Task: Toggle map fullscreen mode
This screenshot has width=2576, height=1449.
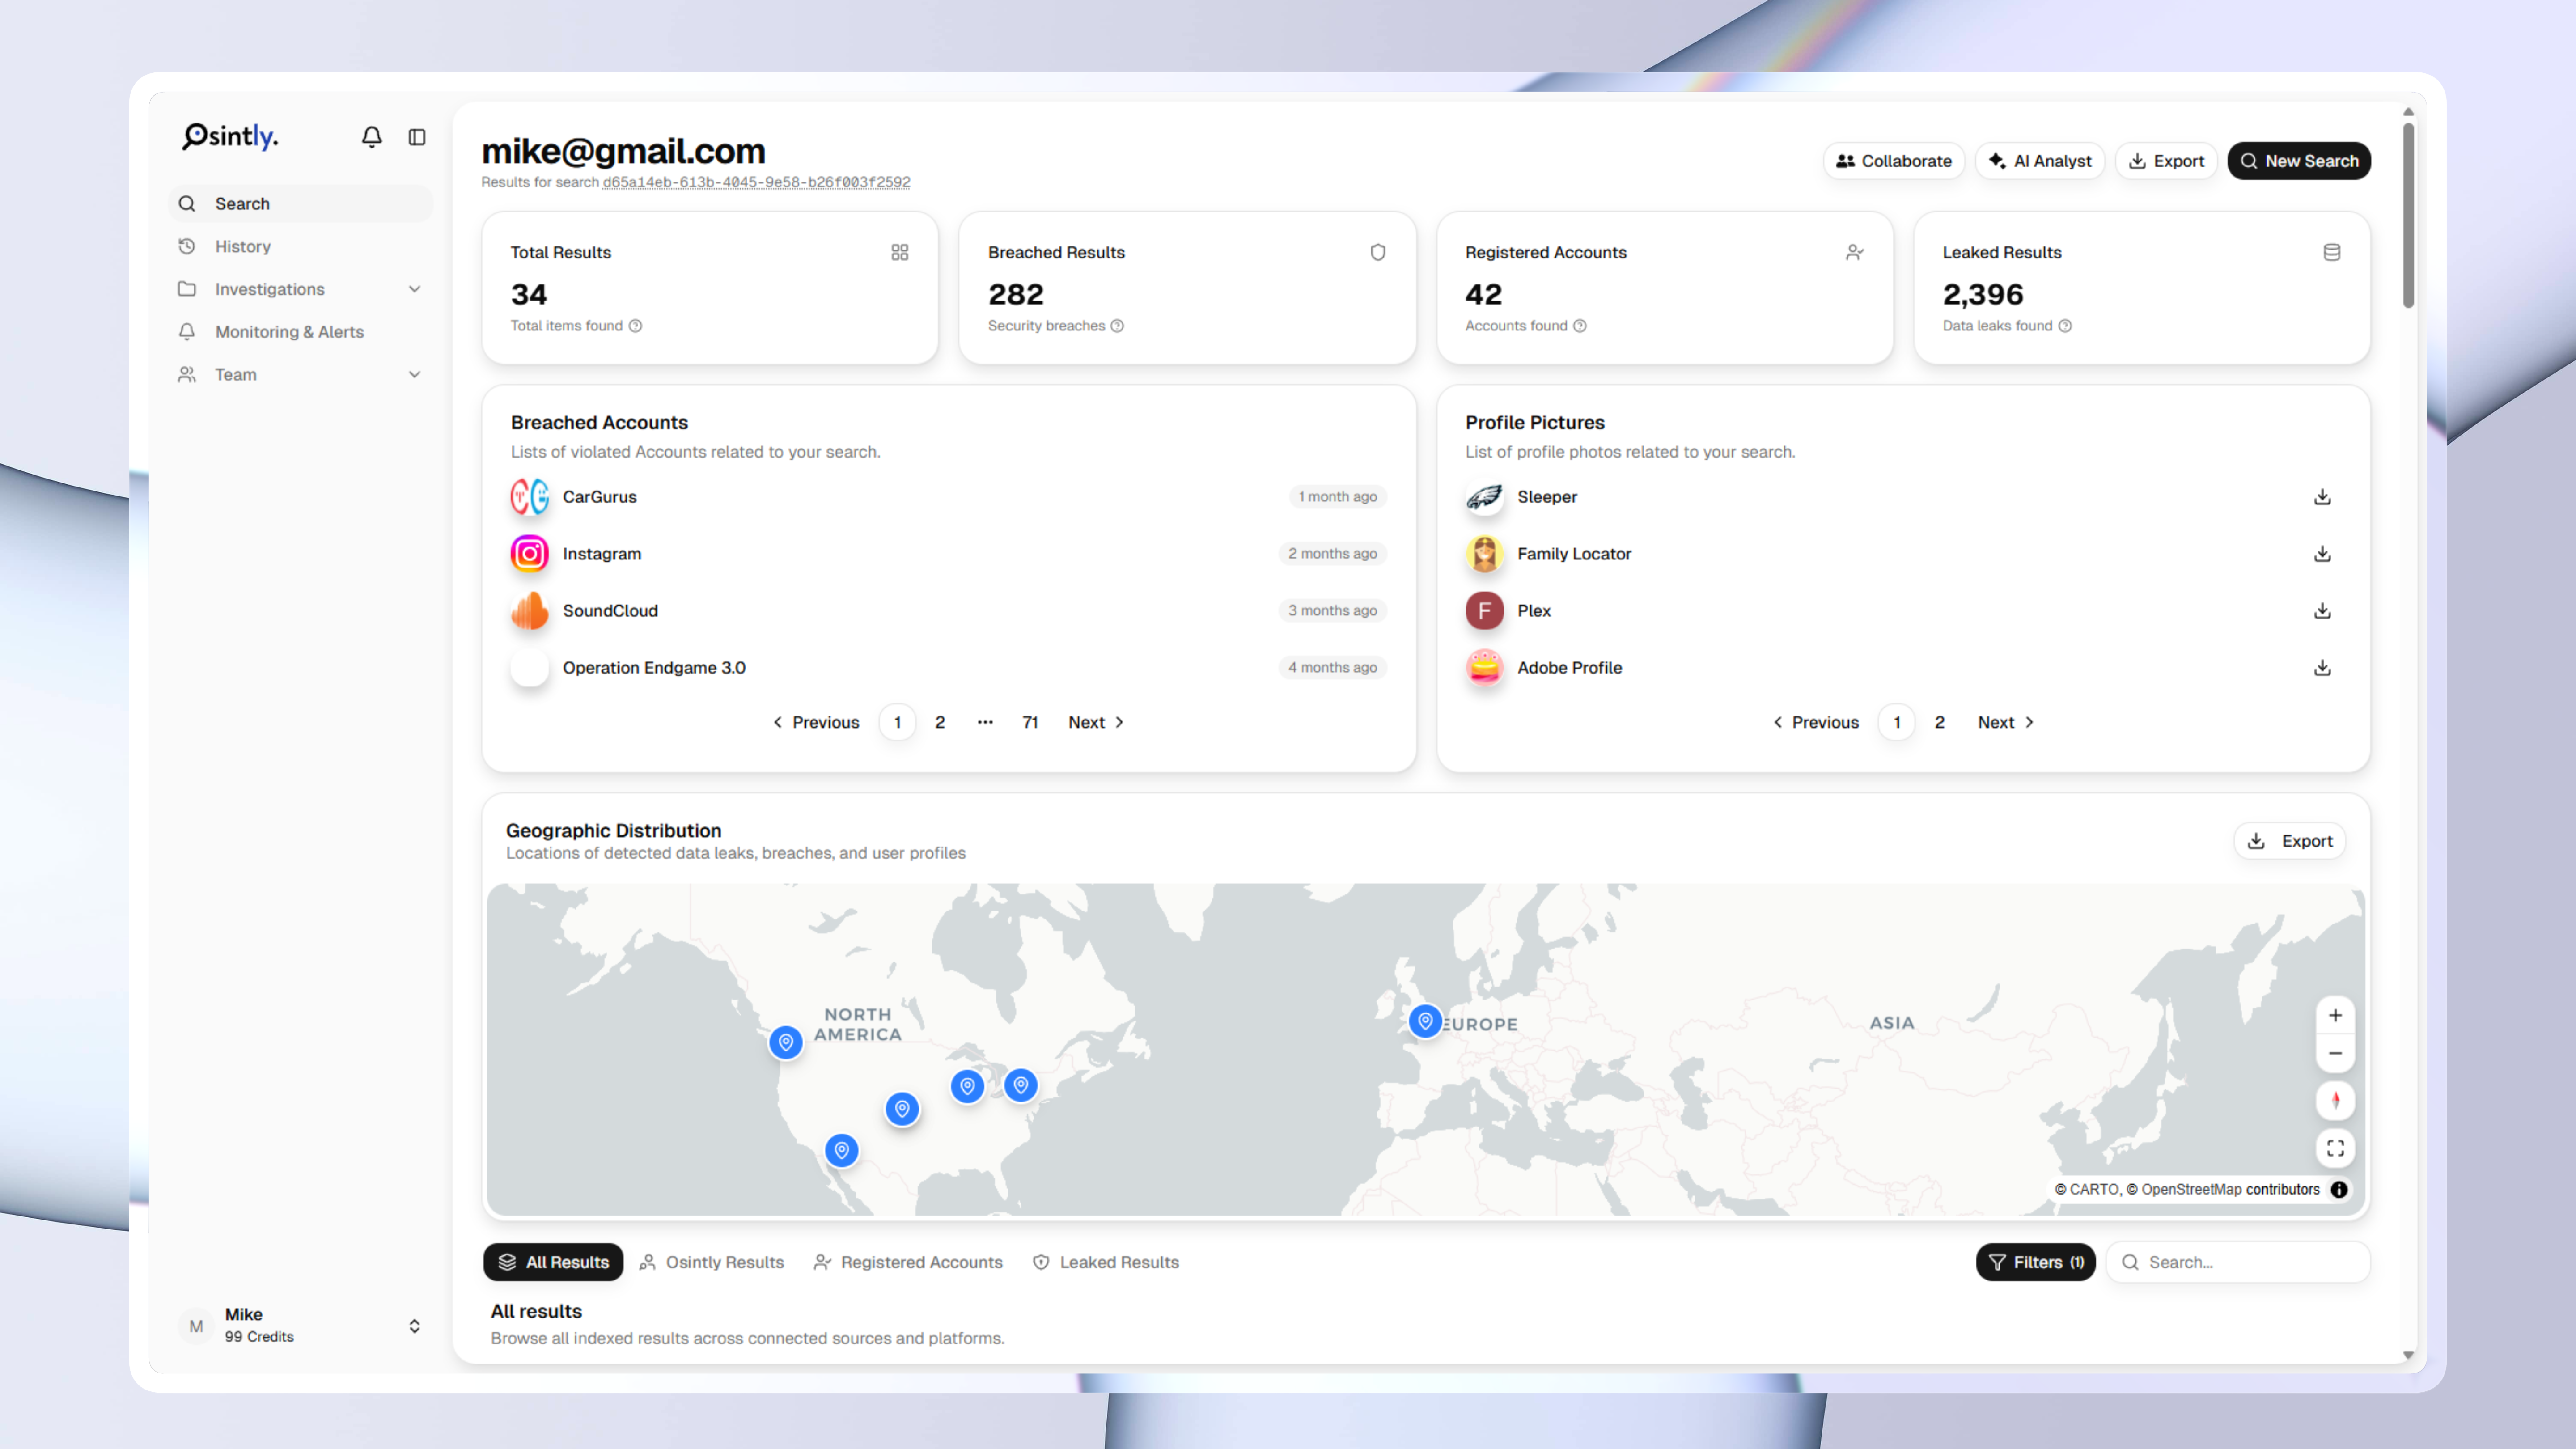Action: point(2336,1149)
